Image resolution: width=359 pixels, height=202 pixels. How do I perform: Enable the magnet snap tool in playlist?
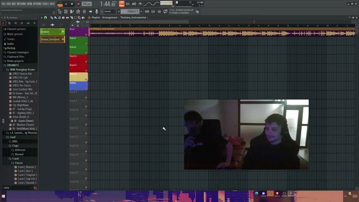pyautogui.click(x=45, y=18)
